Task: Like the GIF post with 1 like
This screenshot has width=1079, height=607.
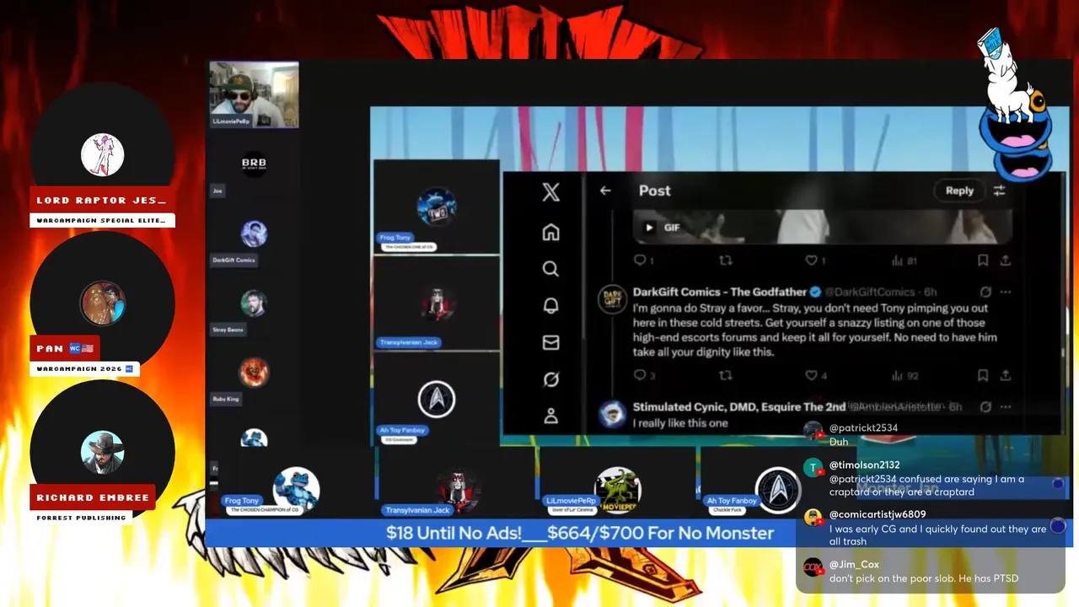Action: pos(812,261)
